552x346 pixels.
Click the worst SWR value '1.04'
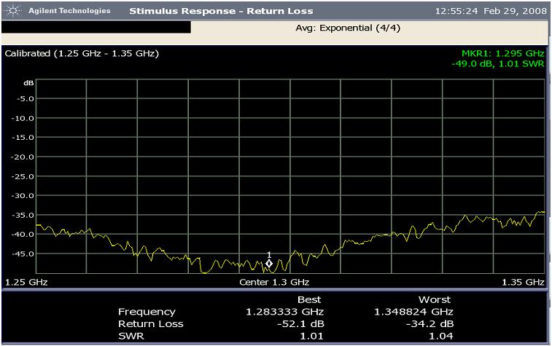pos(440,336)
